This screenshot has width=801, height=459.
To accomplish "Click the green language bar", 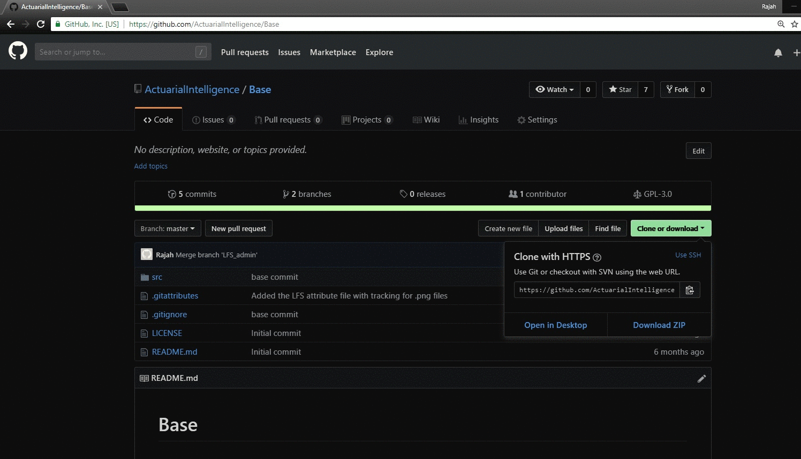I will [423, 208].
